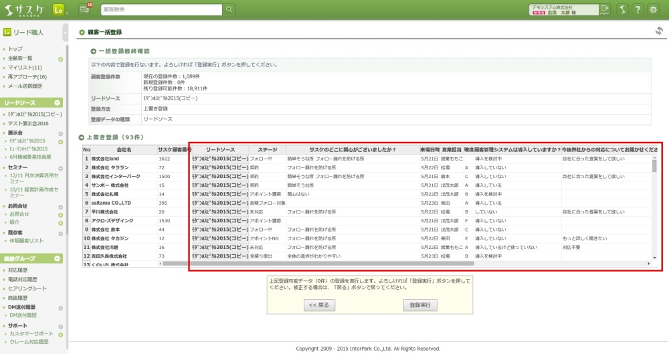Image resolution: width=669 pixels, height=354 pixels.
Task: Open the help question mark icon
Action: tap(638, 9)
